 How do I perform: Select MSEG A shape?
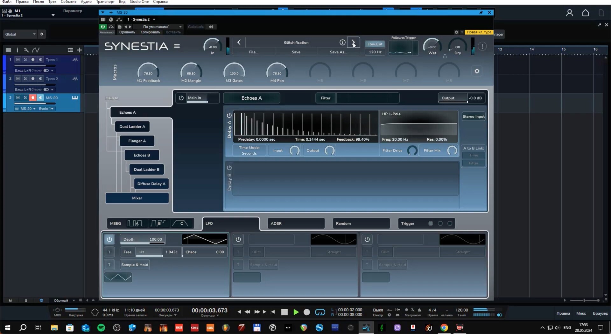coord(135,223)
